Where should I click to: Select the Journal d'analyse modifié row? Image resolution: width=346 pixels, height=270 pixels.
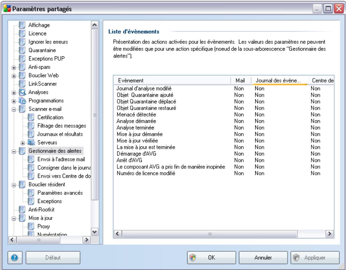click(224, 88)
